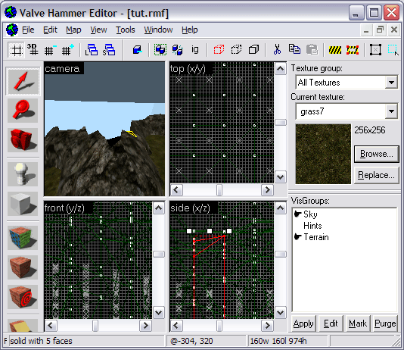This screenshot has width=404, height=350.
Task: Click top view scroll down arrow
Action: 281,177
